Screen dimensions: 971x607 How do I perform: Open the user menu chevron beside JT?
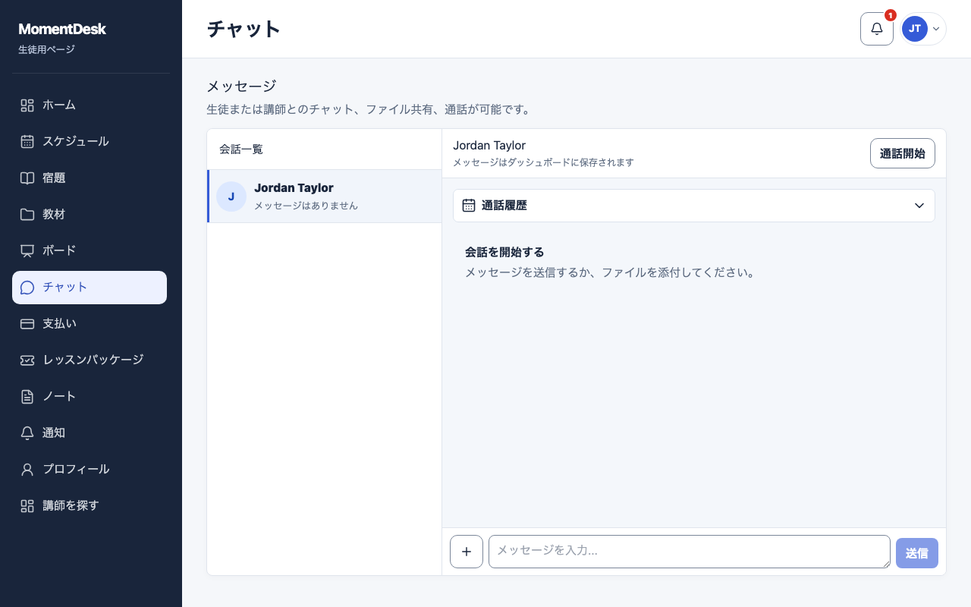coord(936,29)
